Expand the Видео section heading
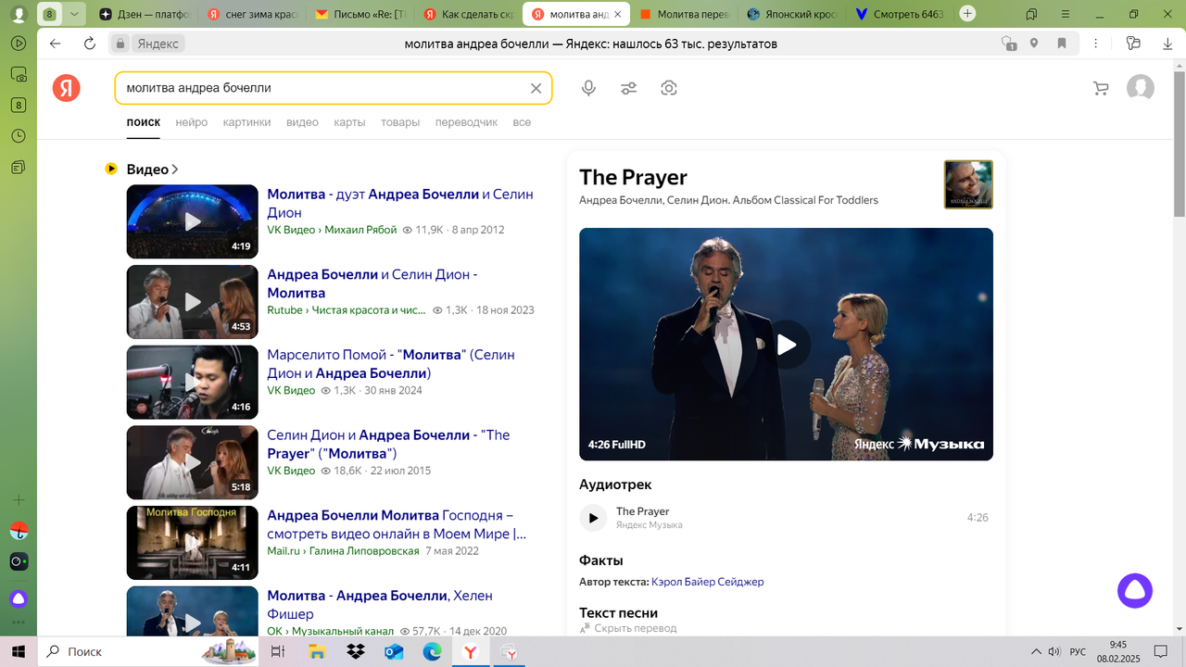The image size is (1186, 667). 152,169
